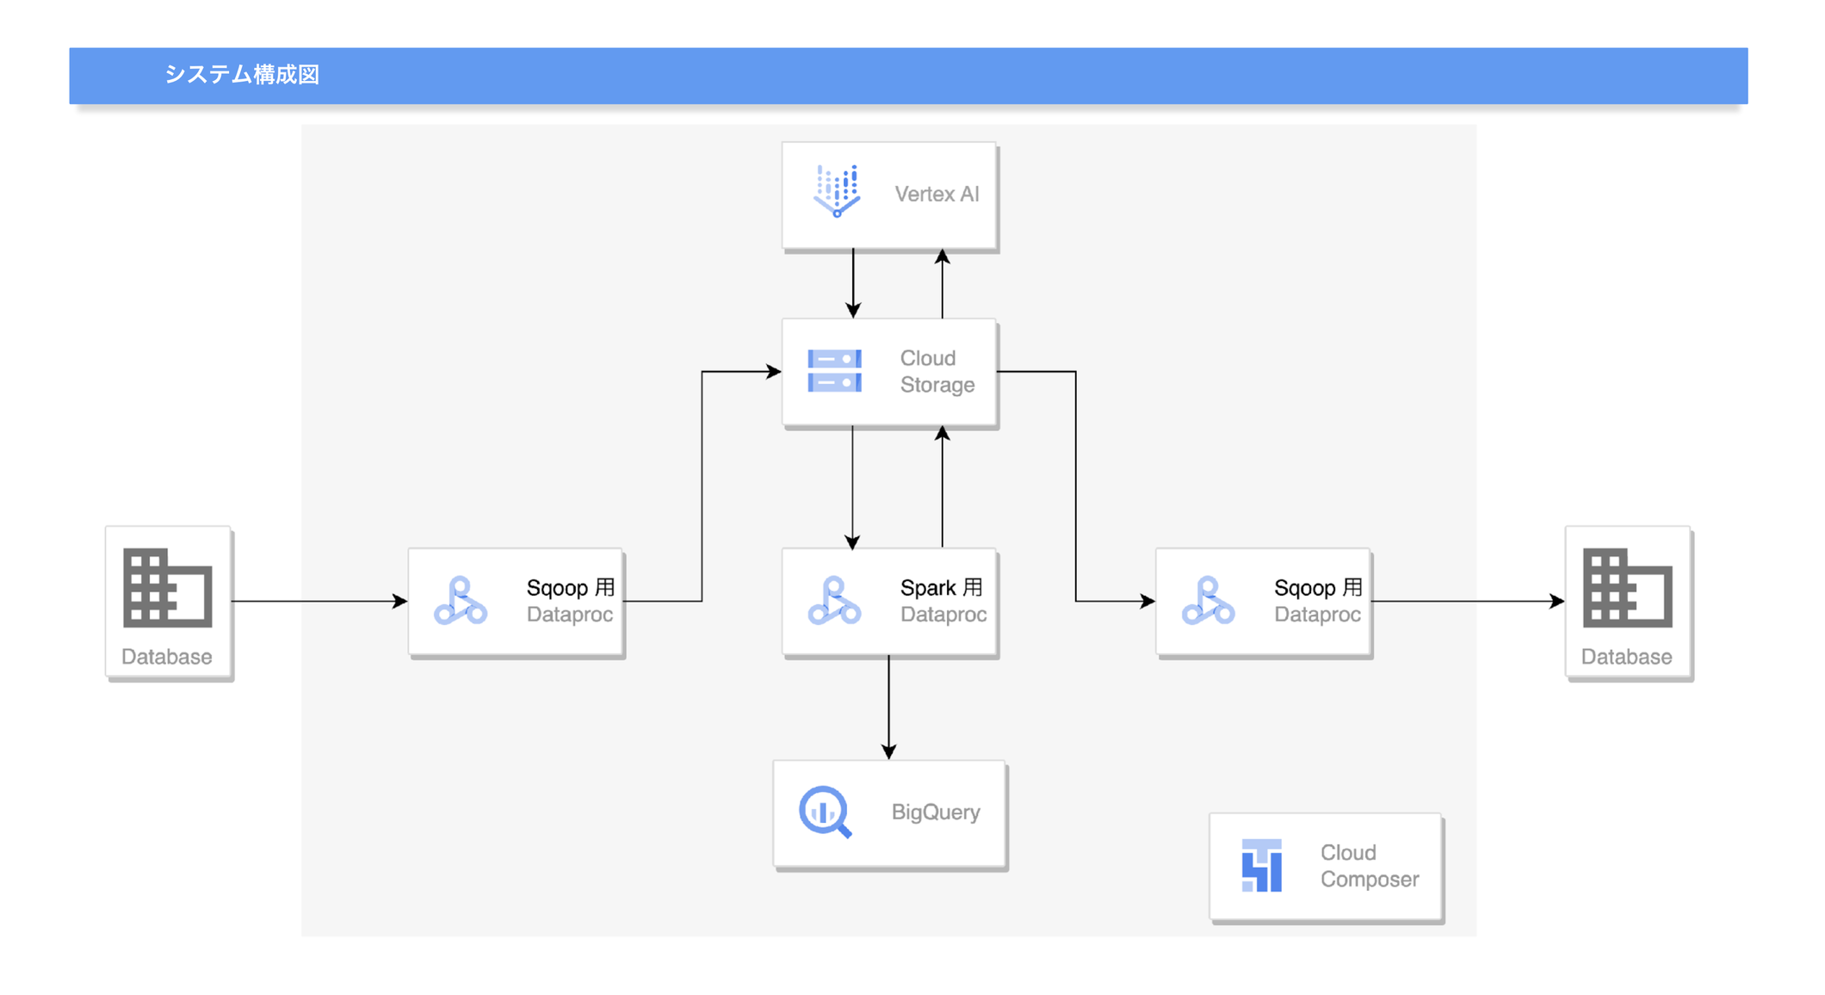Click the Cloud Composer icon
This screenshot has height=995, width=1825.
1261,865
